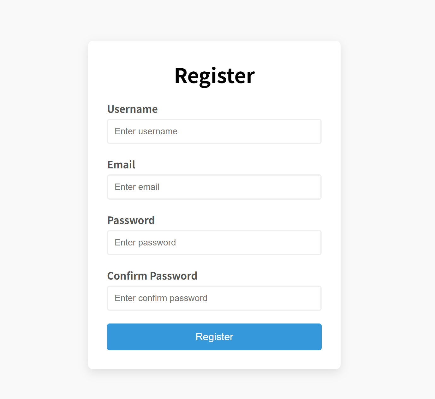This screenshot has height=399, width=435.
Task: Click the Register button label text
Action: 214,337
